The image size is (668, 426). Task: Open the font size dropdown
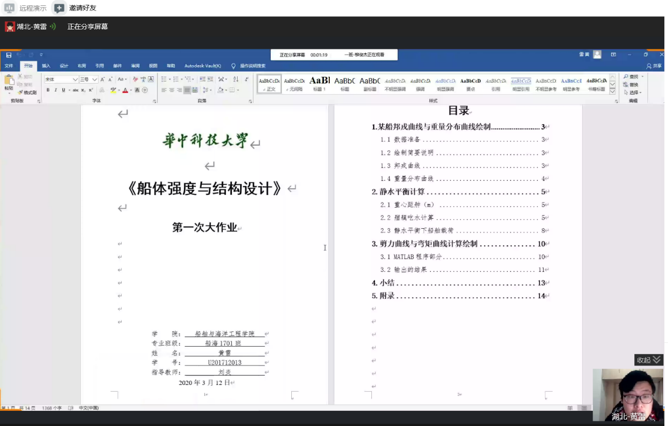[95, 79]
